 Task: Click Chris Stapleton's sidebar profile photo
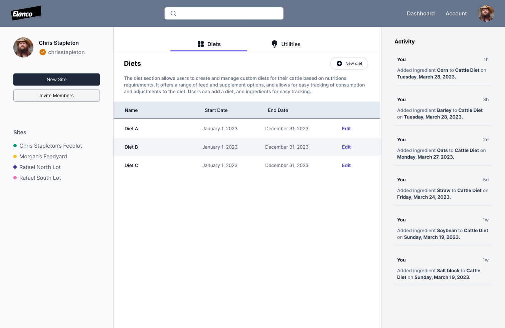coord(23,47)
